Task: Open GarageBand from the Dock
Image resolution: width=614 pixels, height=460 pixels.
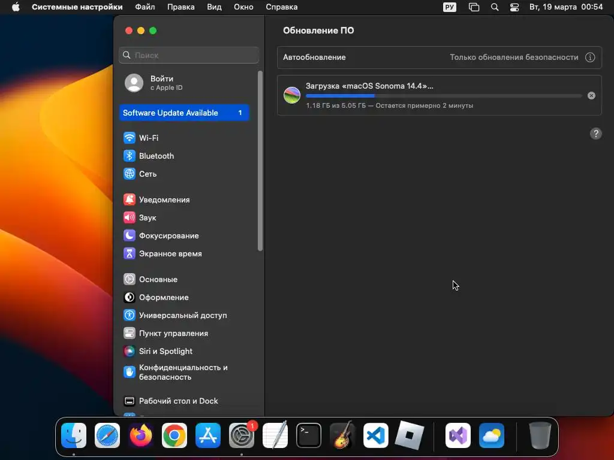Action: (342, 435)
